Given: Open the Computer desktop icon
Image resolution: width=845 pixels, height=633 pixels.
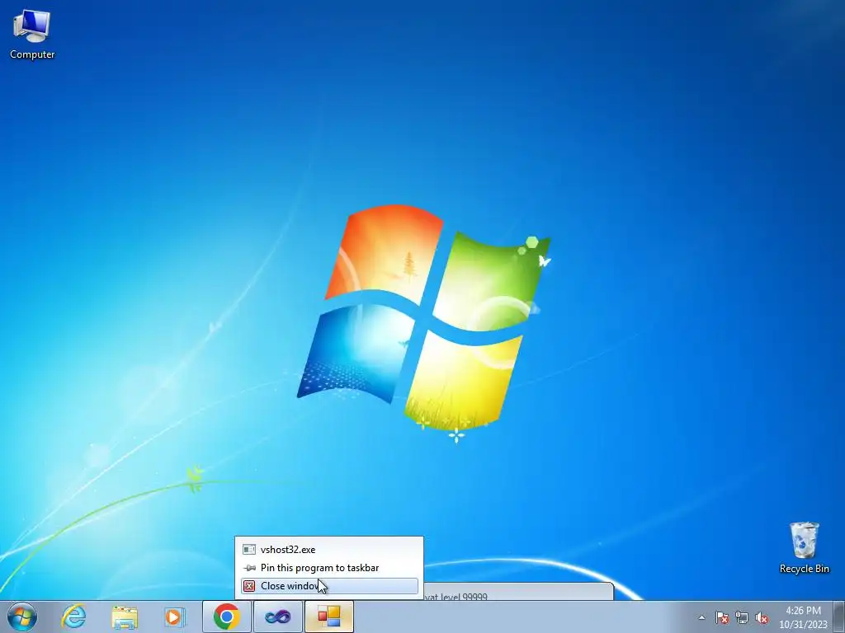Looking at the screenshot, I should (x=32, y=35).
